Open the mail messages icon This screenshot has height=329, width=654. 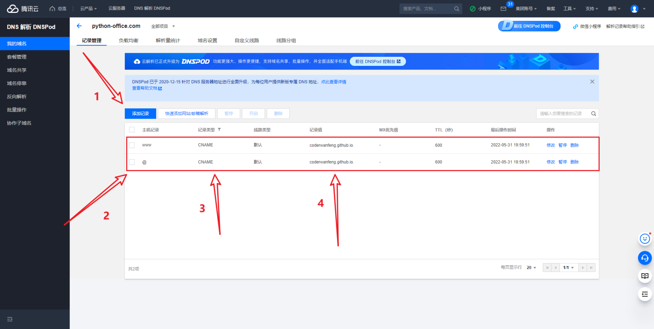503,8
